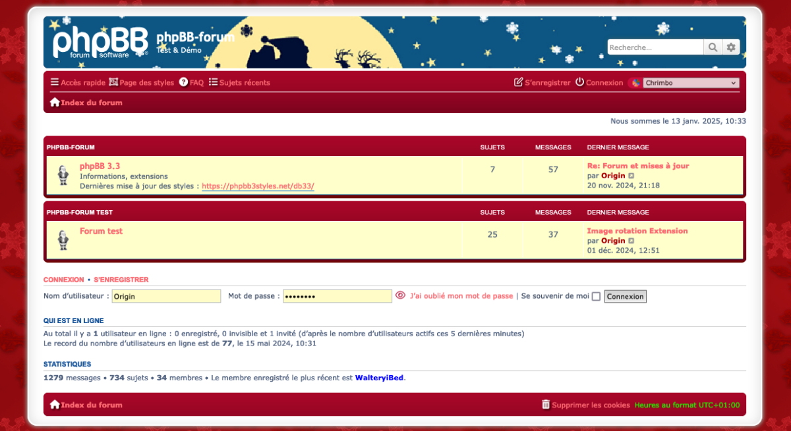Toggle password visibility eye icon
Screen dimensions: 791x431
coord(400,296)
